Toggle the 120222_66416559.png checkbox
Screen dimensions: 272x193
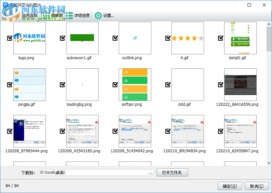tap(221, 85)
